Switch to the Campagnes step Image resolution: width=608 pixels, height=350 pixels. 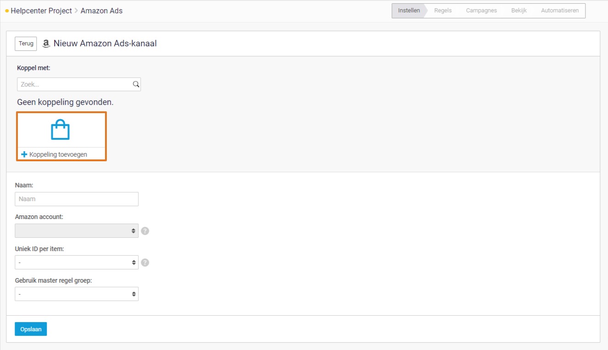point(481,11)
